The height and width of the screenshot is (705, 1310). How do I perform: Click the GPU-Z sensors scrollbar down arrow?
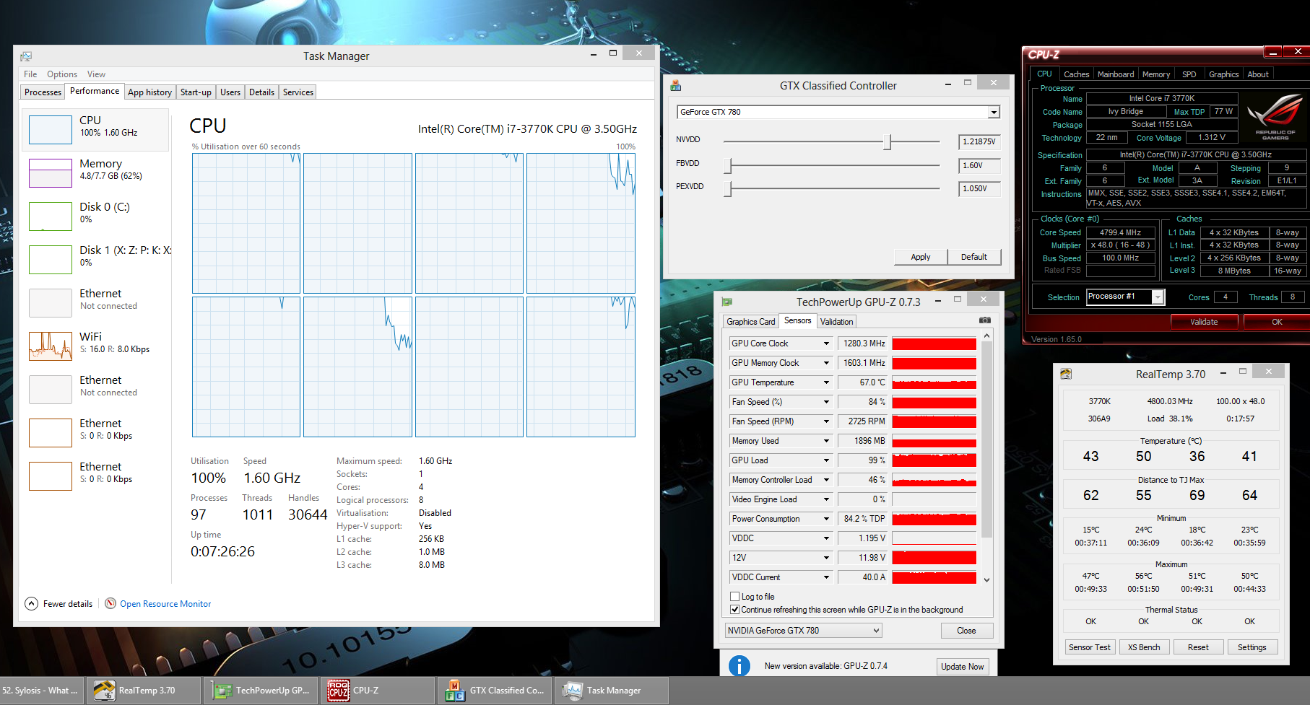(986, 579)
